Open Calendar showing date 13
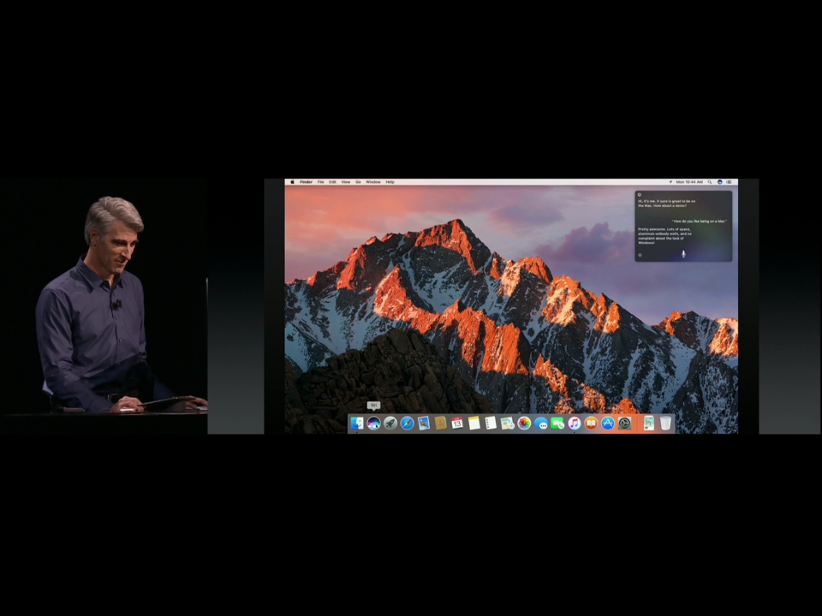822x616 pixels. click(x=457, y=423)
